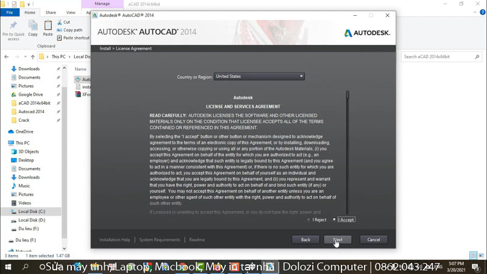Open the Readme link
487x274 pixels.
click(197, 239)
